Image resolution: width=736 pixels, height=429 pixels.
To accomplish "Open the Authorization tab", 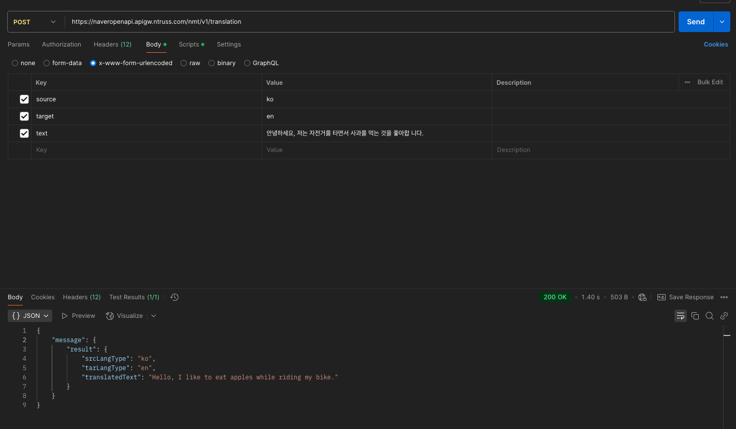I will [x=62, y=44].
